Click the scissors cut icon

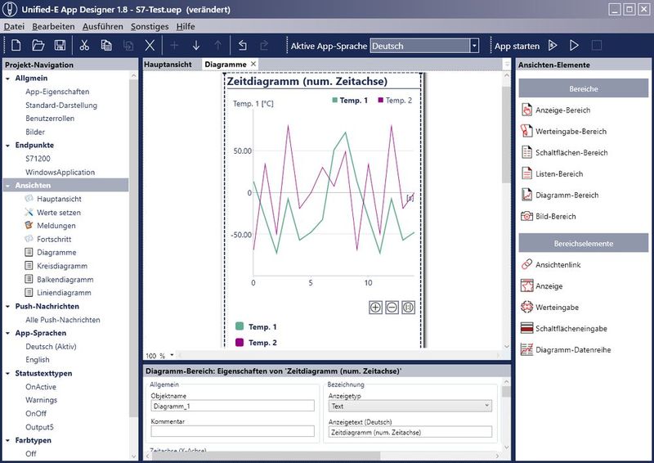coord(84,46)
